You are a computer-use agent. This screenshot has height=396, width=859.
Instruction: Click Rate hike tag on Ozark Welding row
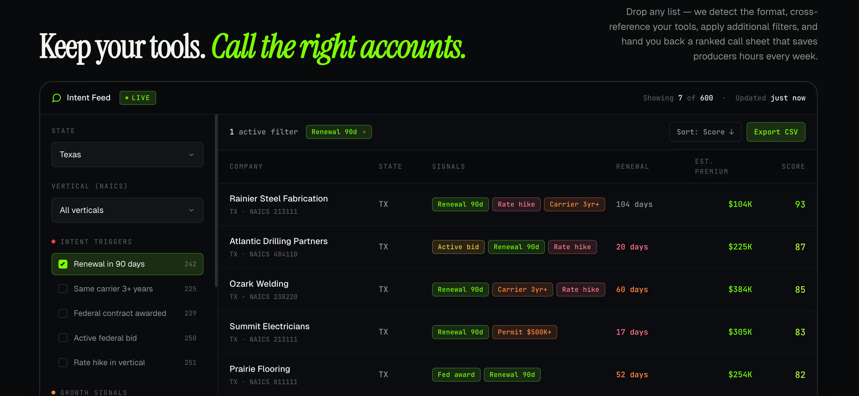pos(581,290)
